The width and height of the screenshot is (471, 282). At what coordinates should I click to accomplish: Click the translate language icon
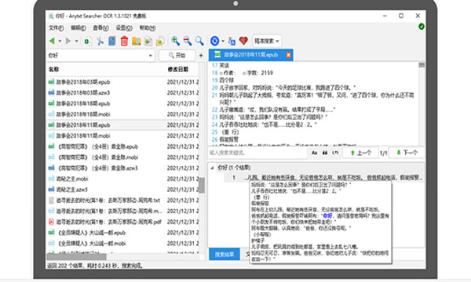click(232, 41)
